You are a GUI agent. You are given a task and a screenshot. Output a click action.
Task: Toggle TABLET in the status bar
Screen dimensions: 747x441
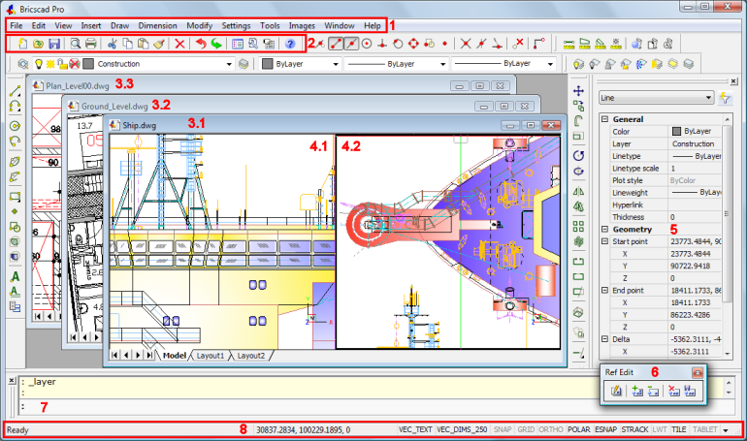pos(704,429)
